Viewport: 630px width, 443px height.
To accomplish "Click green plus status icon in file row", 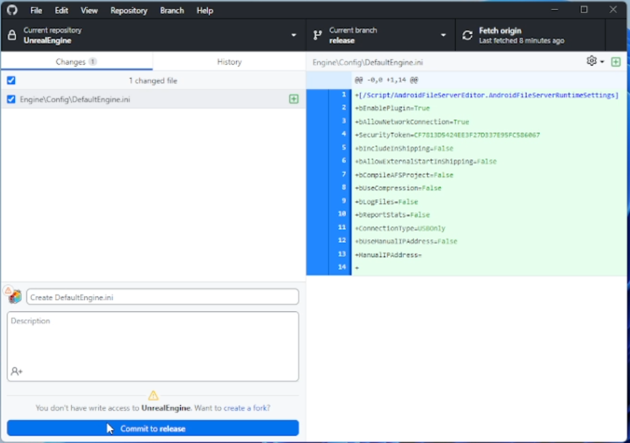I will coord(294,99).
